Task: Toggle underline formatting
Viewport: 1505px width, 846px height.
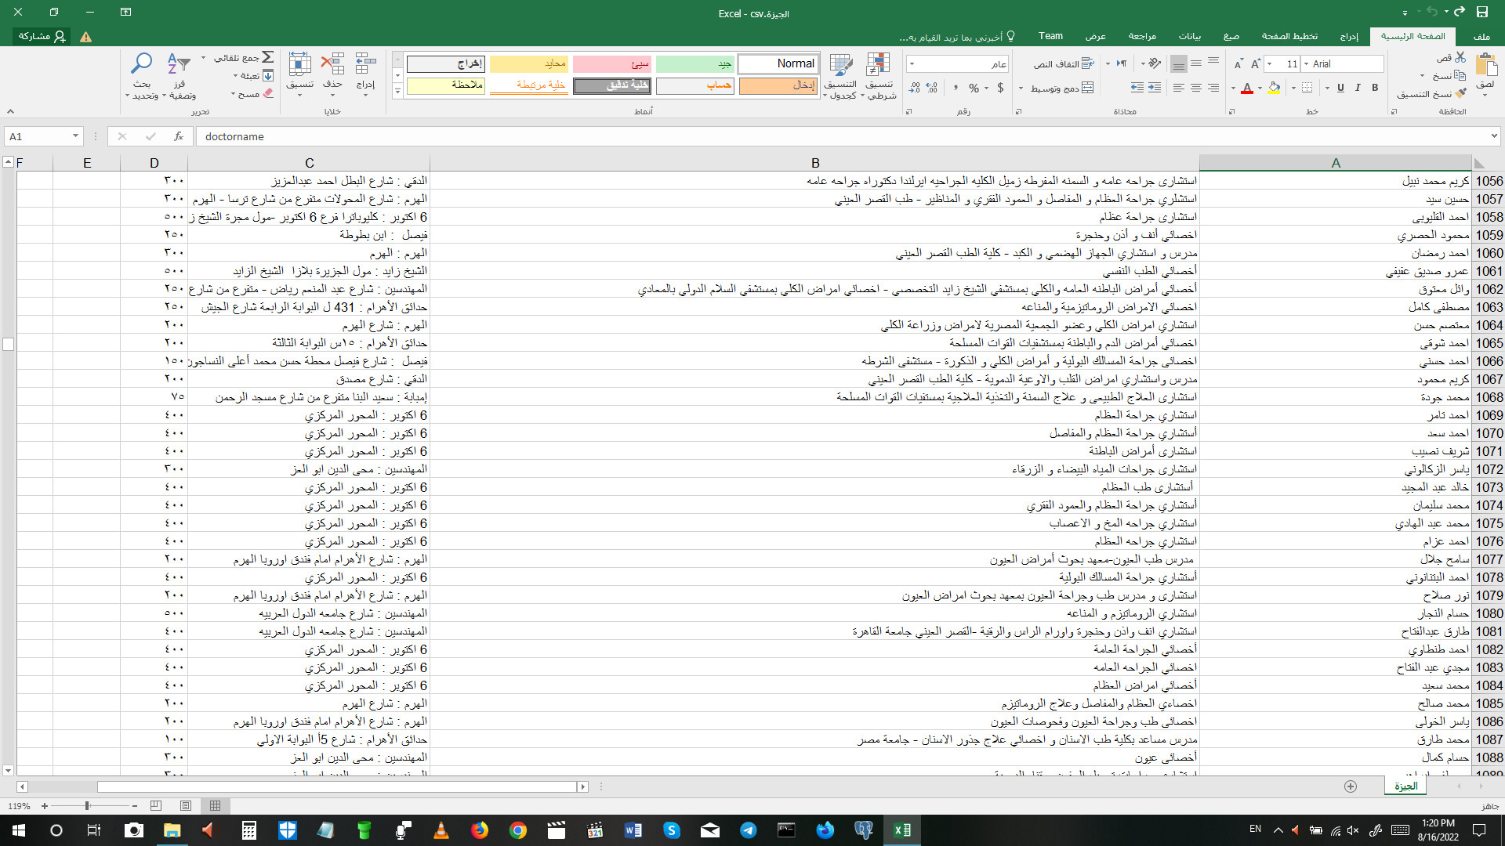Action: 1340,89
